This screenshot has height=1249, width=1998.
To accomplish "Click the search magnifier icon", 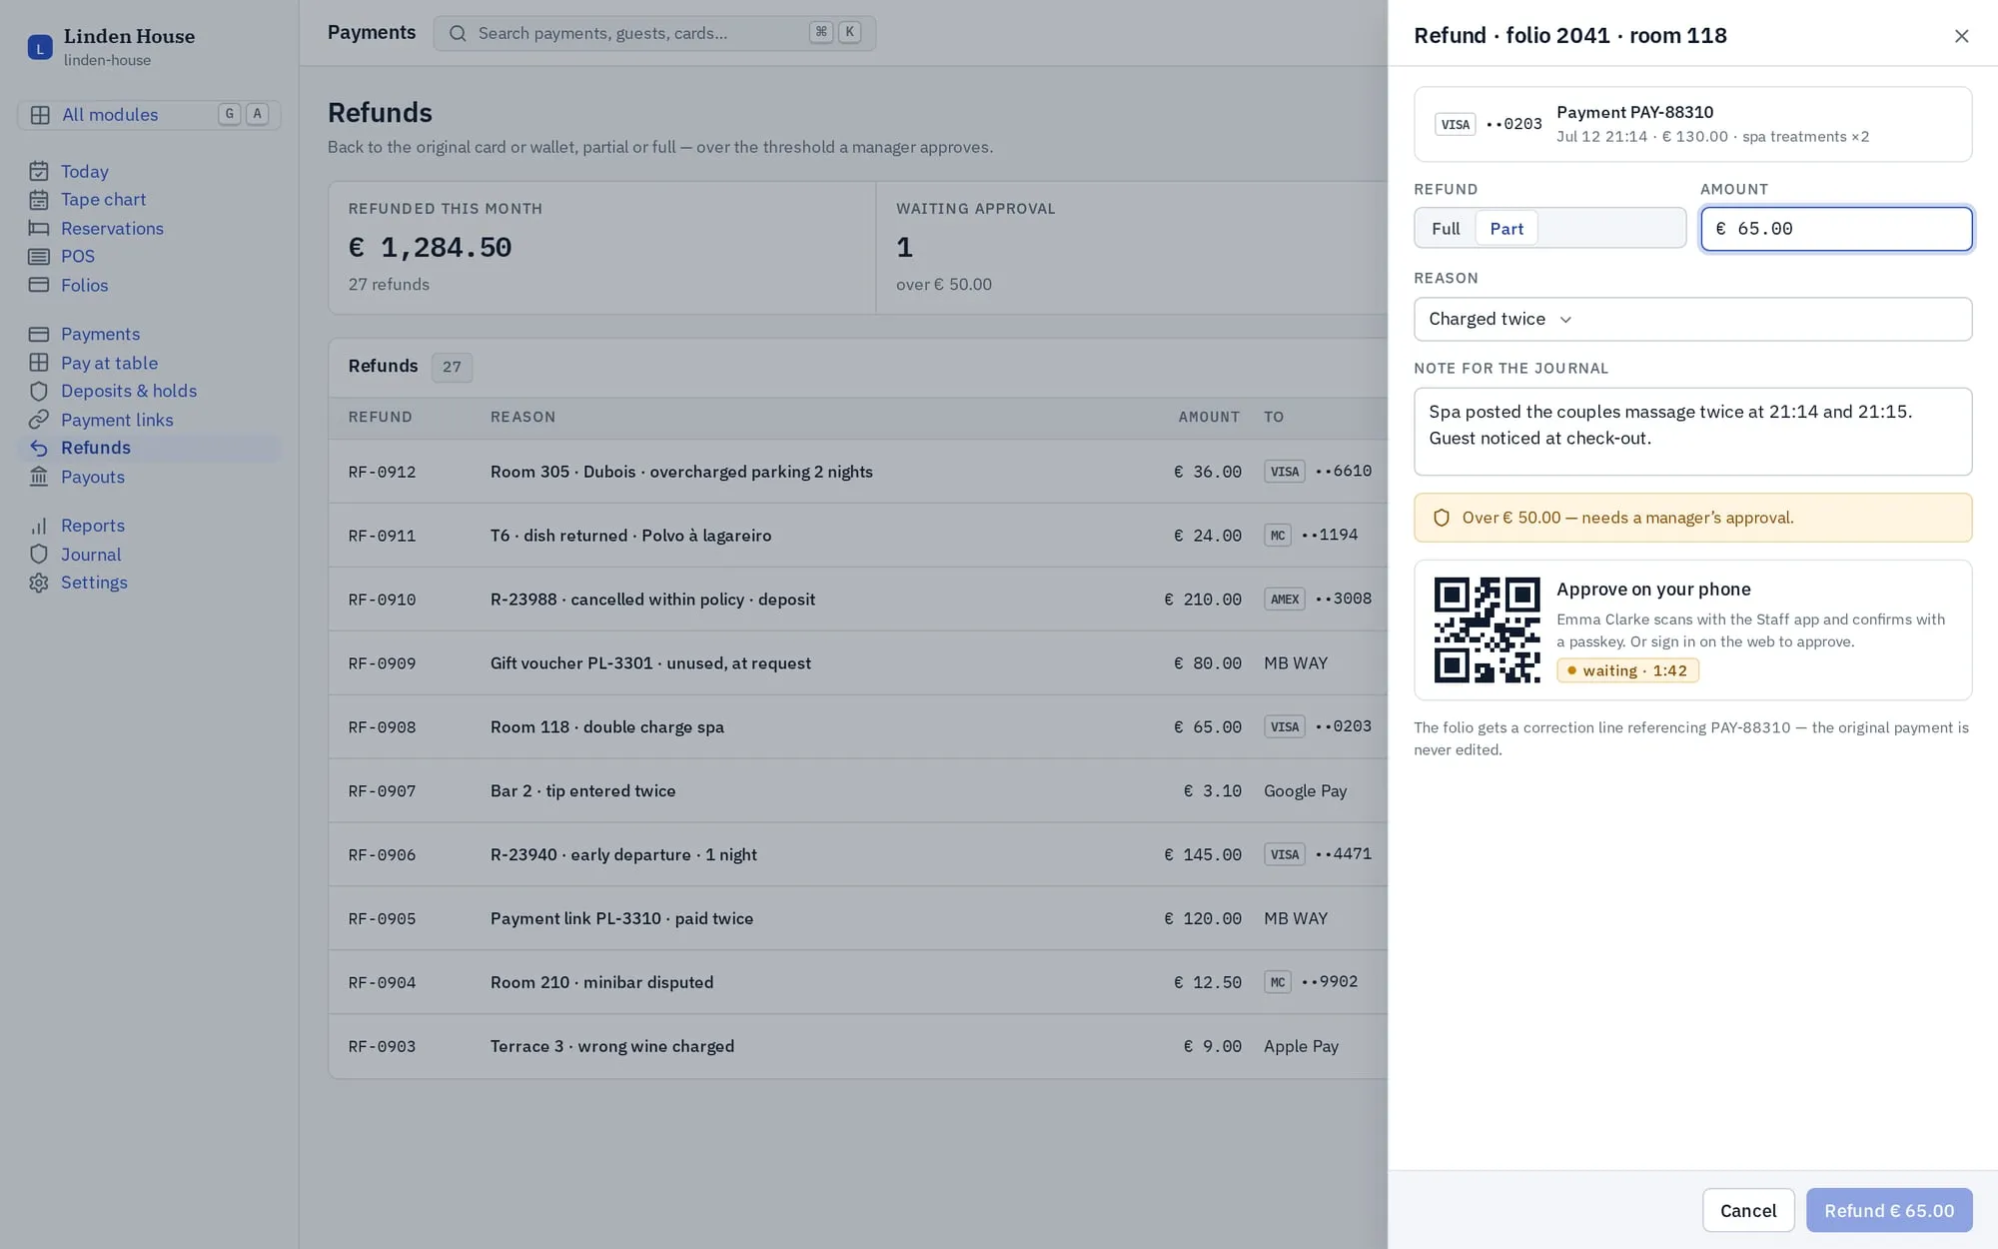I will click(x=458, y=33).
